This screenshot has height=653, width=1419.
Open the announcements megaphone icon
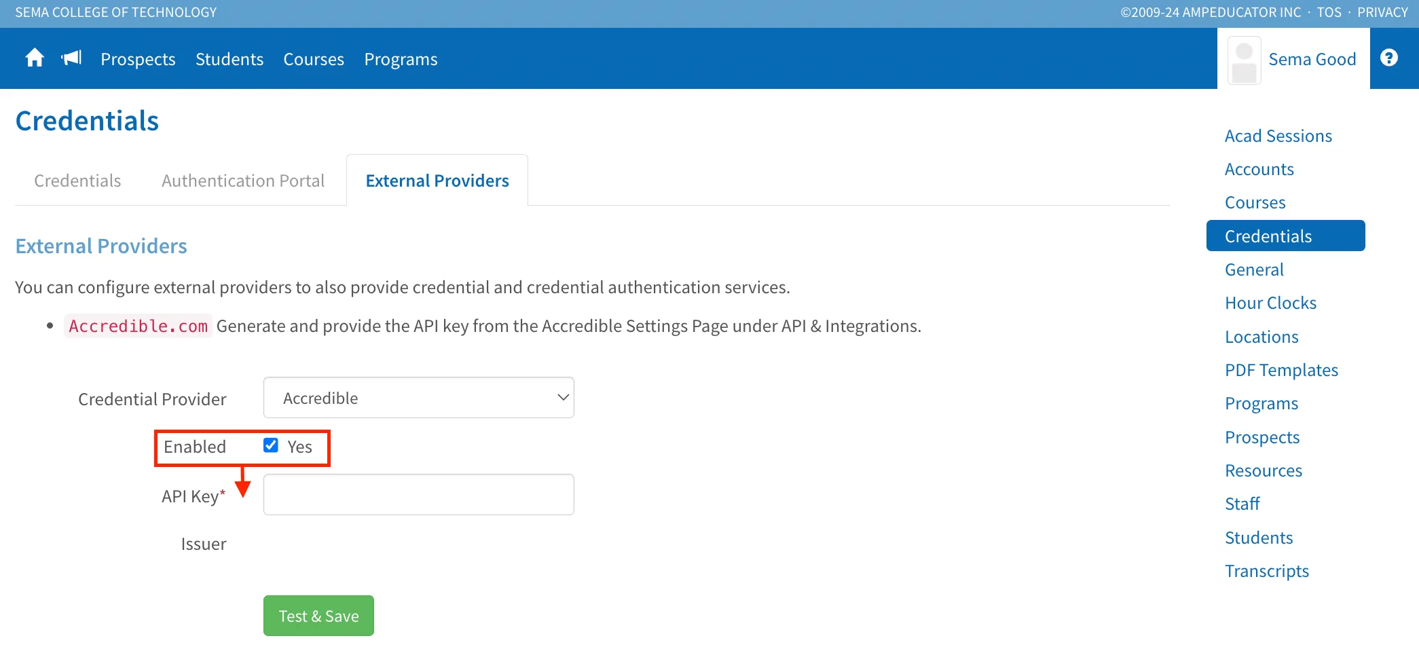tap(71, 58)
